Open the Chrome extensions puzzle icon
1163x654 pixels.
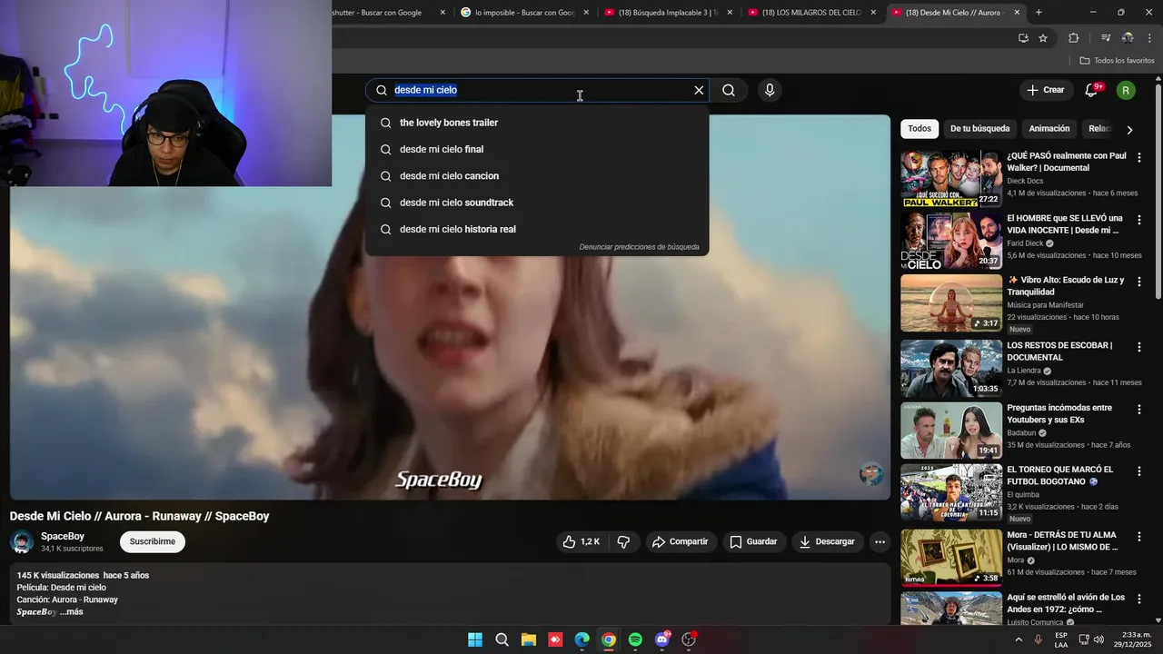[1074, 38]
